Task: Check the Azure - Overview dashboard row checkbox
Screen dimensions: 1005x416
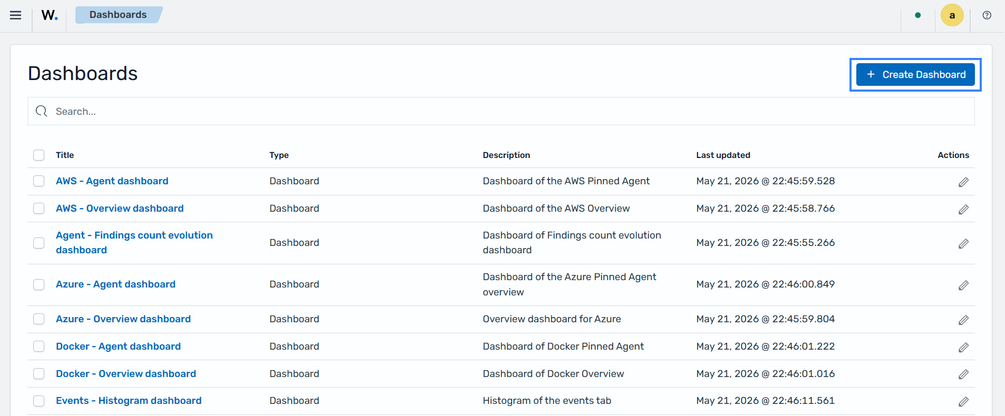Action: [38, 319]
